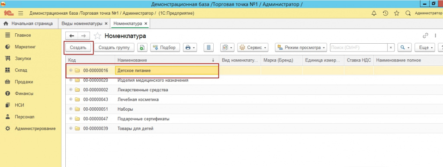Open global search magnifier in top bar
The image size is (443, 167).
point(408,13)
